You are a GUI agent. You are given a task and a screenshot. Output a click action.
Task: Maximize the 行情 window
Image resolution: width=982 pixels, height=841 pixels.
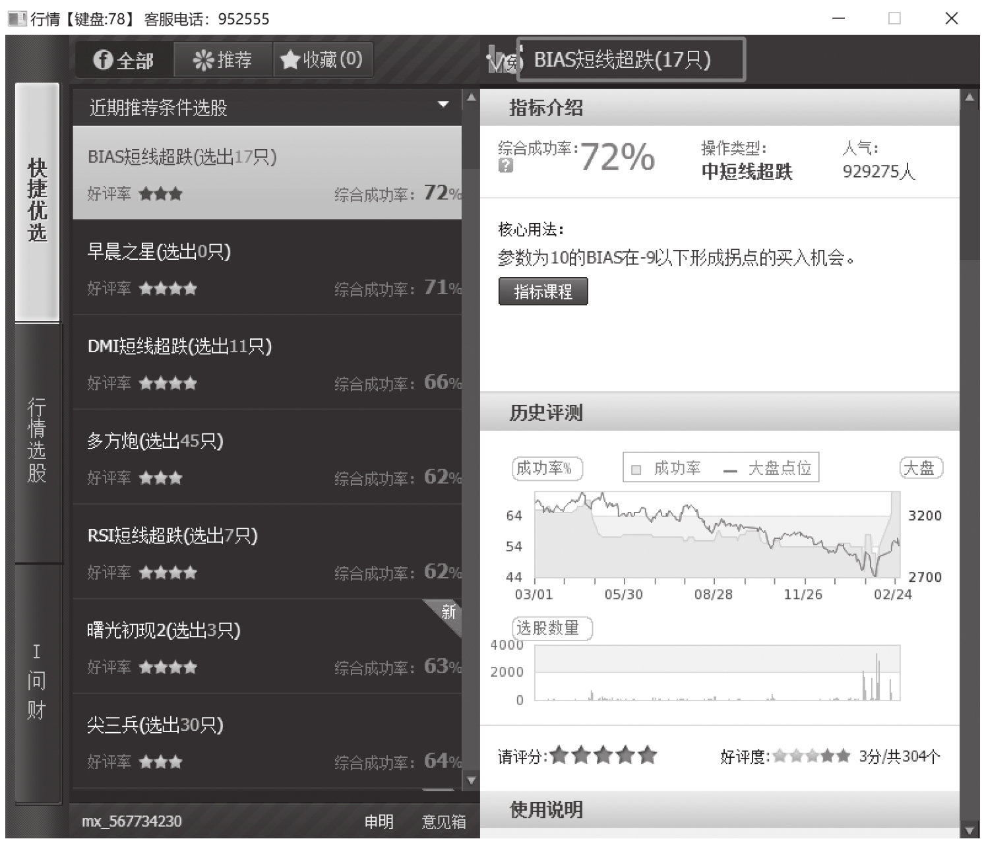[x=894, y=18]
